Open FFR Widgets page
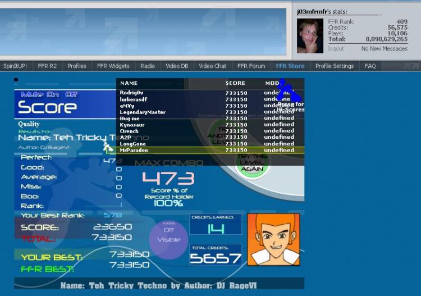The height and width of the screenshot is (296, 421). pyautogui.click(x=113, y=66)
